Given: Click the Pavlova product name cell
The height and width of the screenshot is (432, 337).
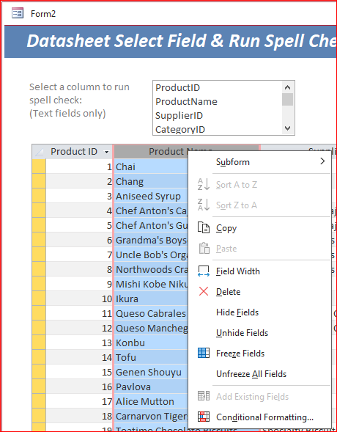Looking at the screenshot, I should pos(151,387).
